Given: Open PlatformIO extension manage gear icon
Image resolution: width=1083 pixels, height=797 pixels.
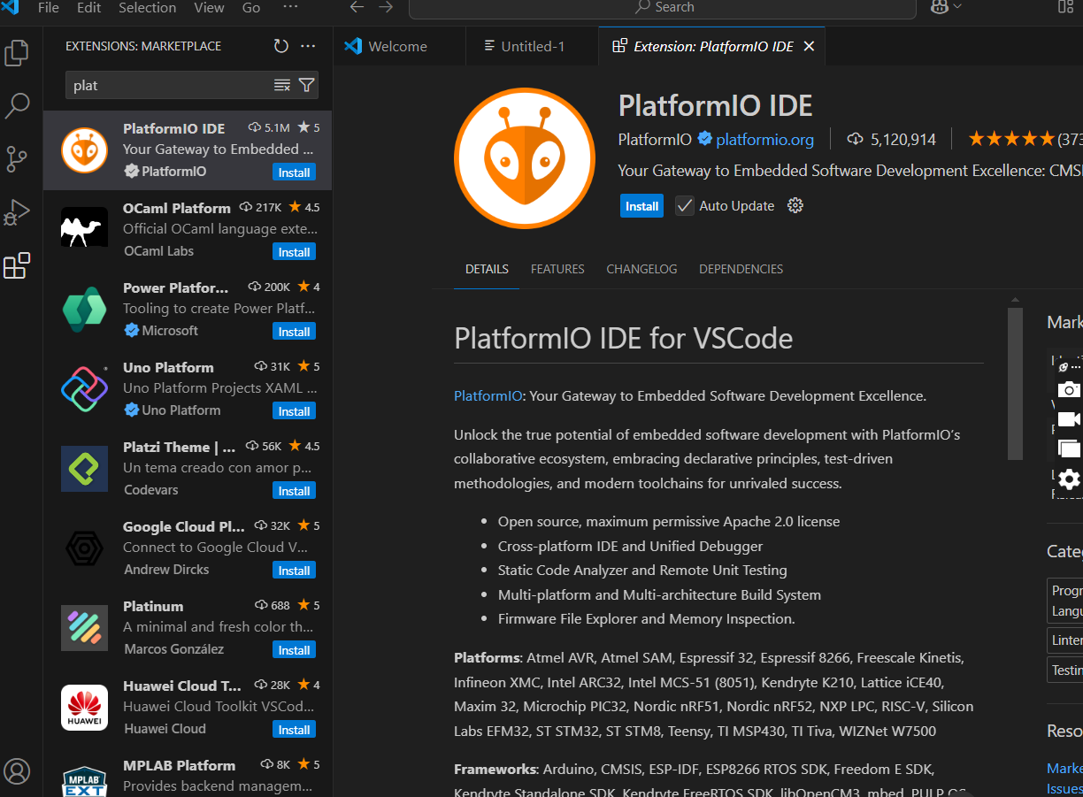Looking at the screenshot, I should 795,205.
